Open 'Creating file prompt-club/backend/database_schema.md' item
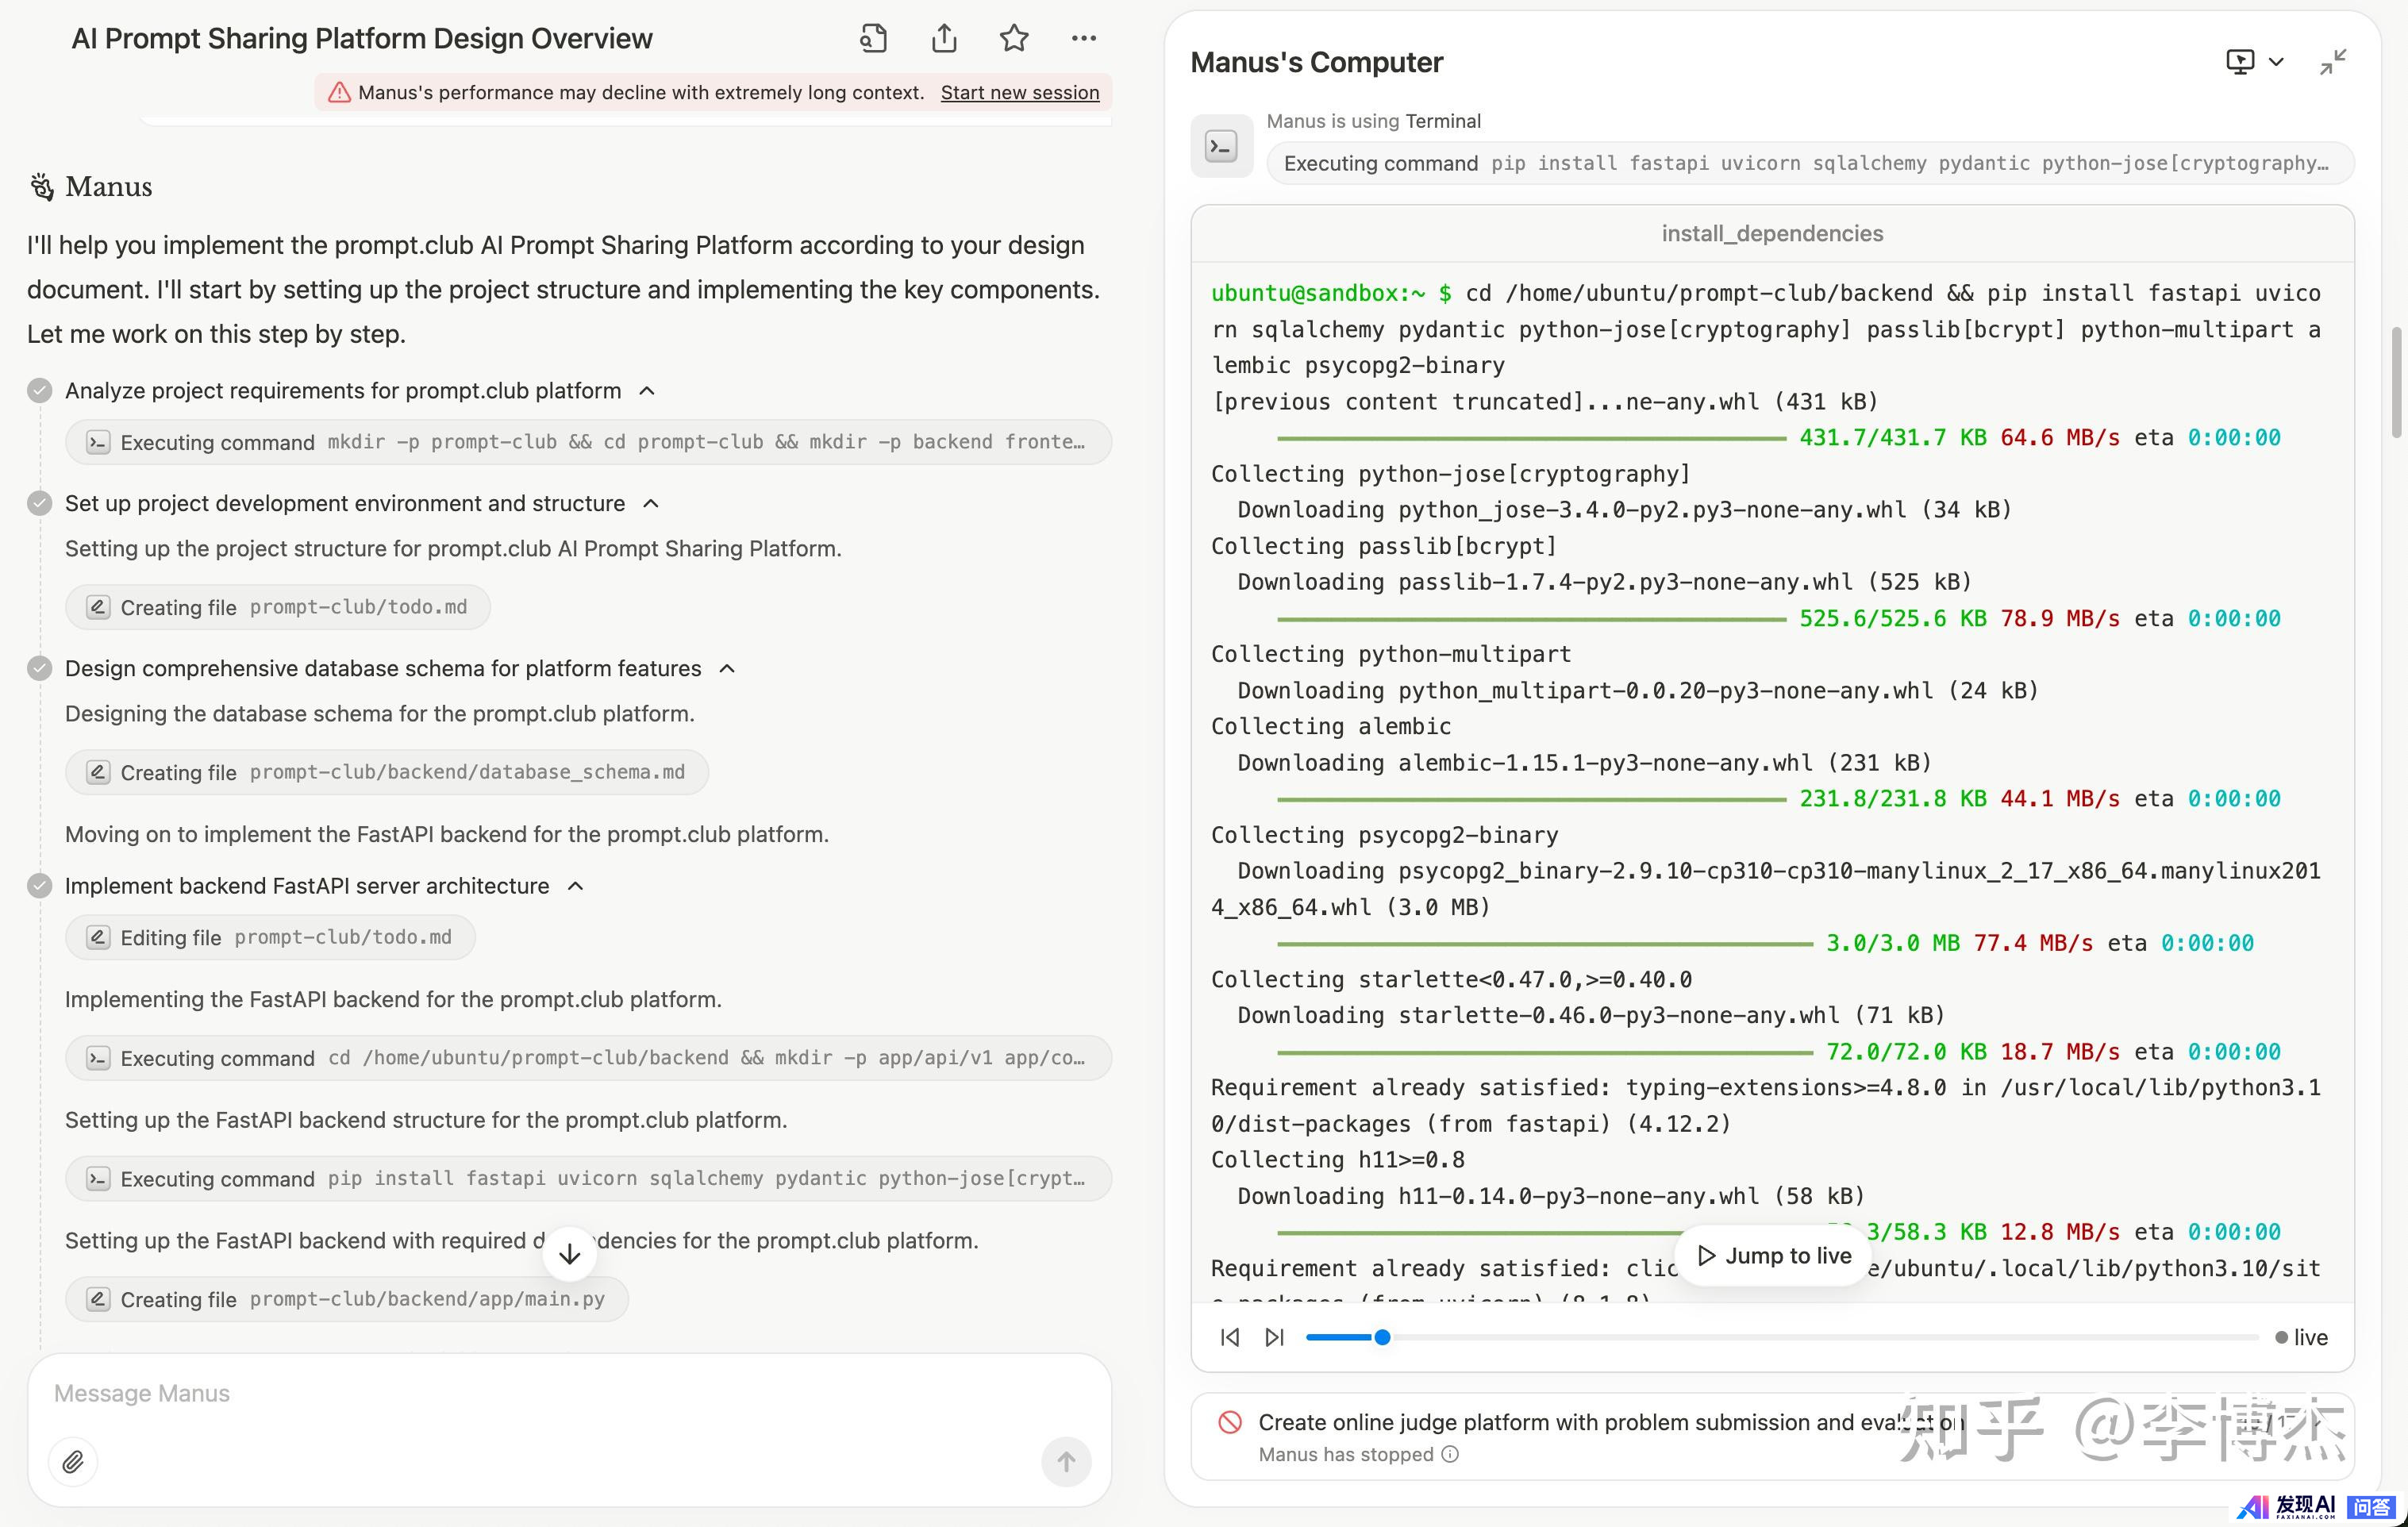 click(x=386, y=772)
